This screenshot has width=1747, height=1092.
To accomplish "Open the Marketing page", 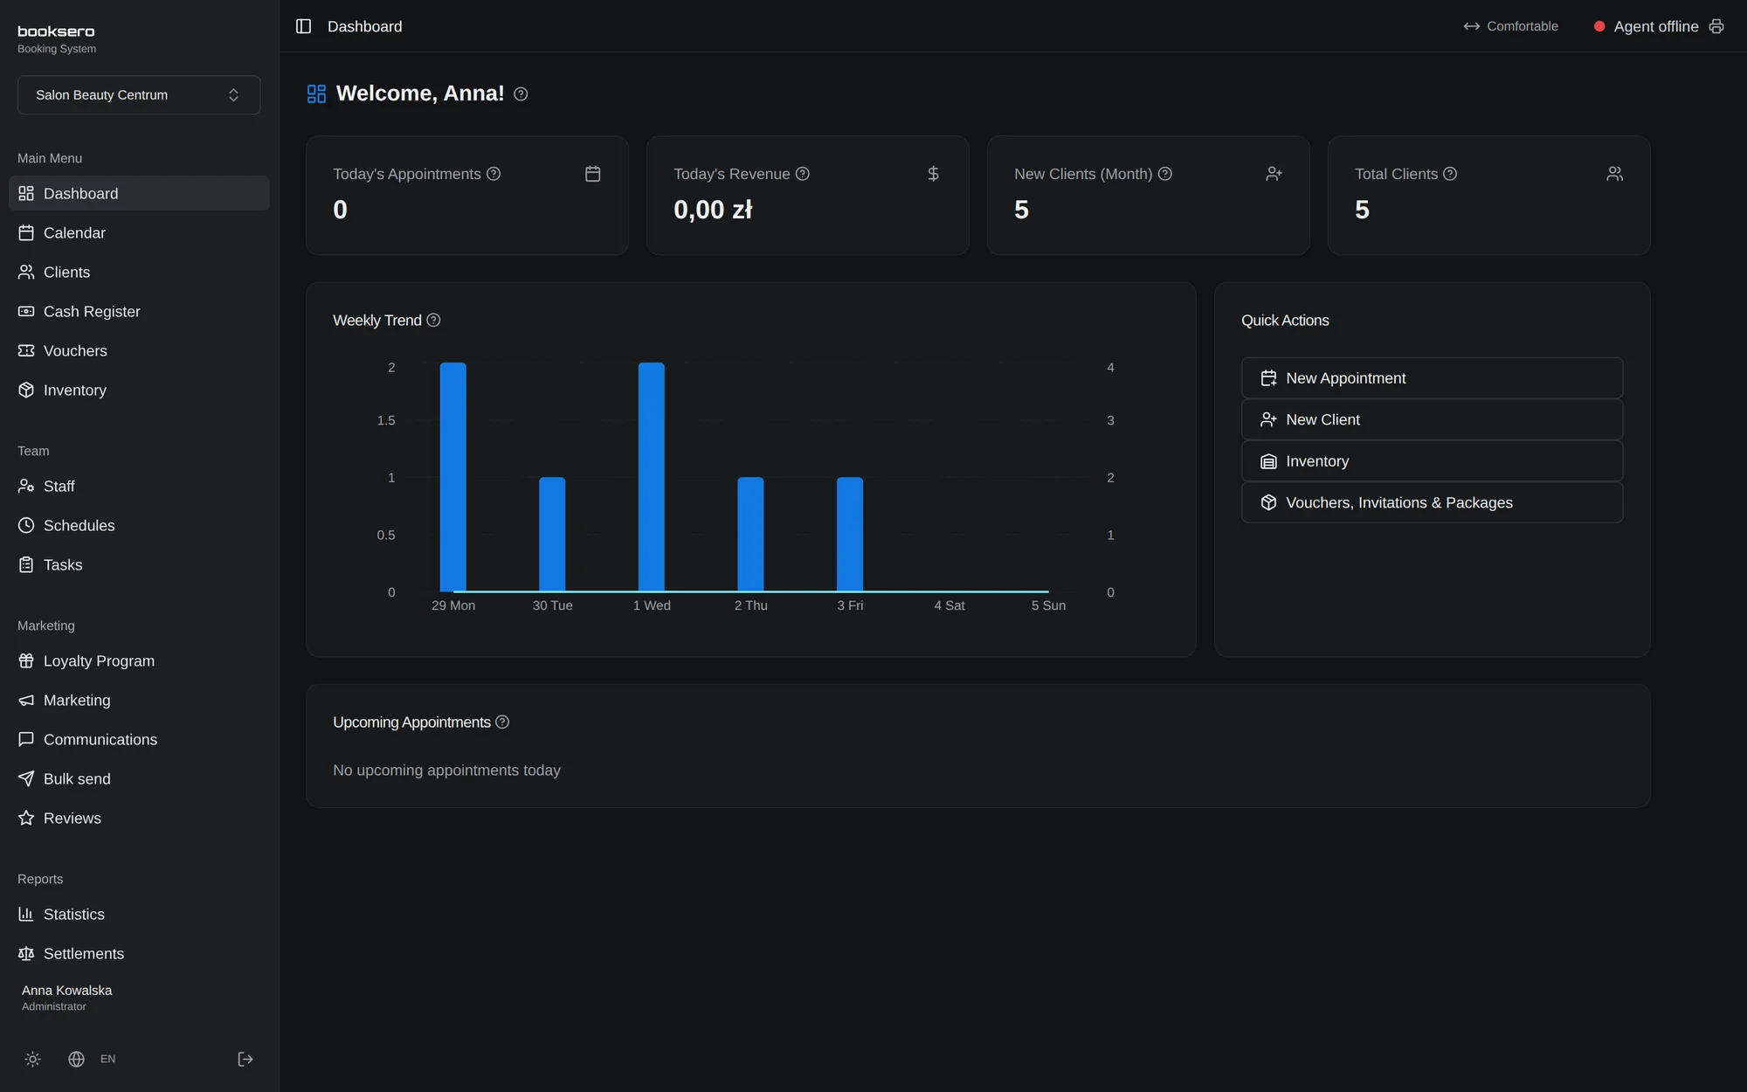I will [x=139, y=700].
